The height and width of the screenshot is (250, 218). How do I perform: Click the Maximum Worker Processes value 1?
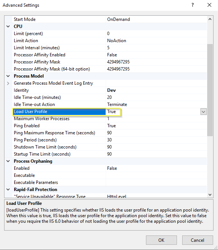108,119
